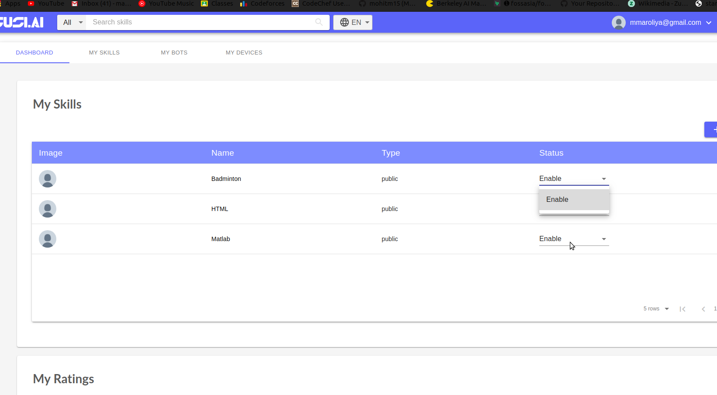Open the Codeforces bookmark

pyautogui.click(x=261, y=3)
